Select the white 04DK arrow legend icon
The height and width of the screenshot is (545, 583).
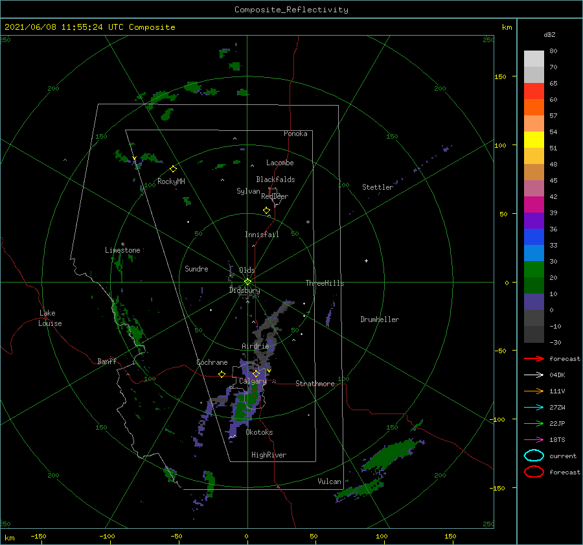pos(534,375)
